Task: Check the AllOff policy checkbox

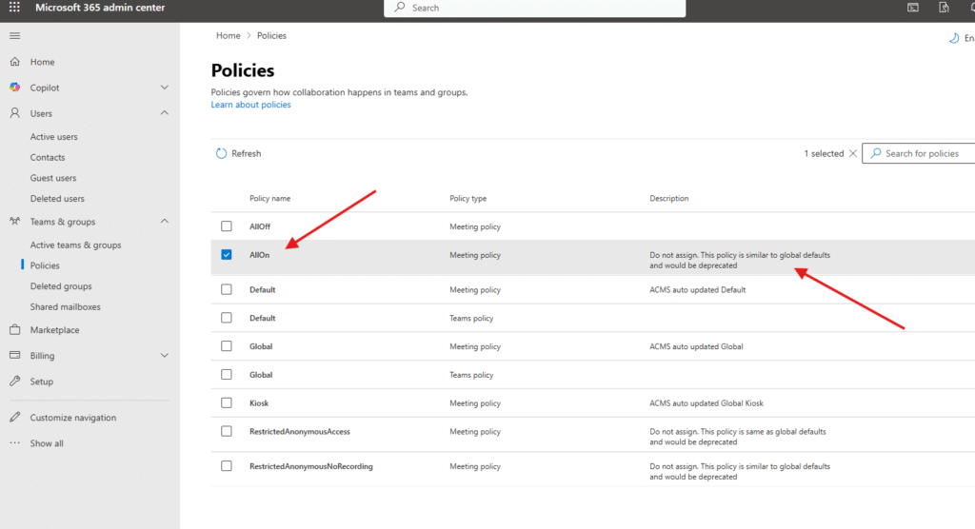Action: (x=227, y=226)
